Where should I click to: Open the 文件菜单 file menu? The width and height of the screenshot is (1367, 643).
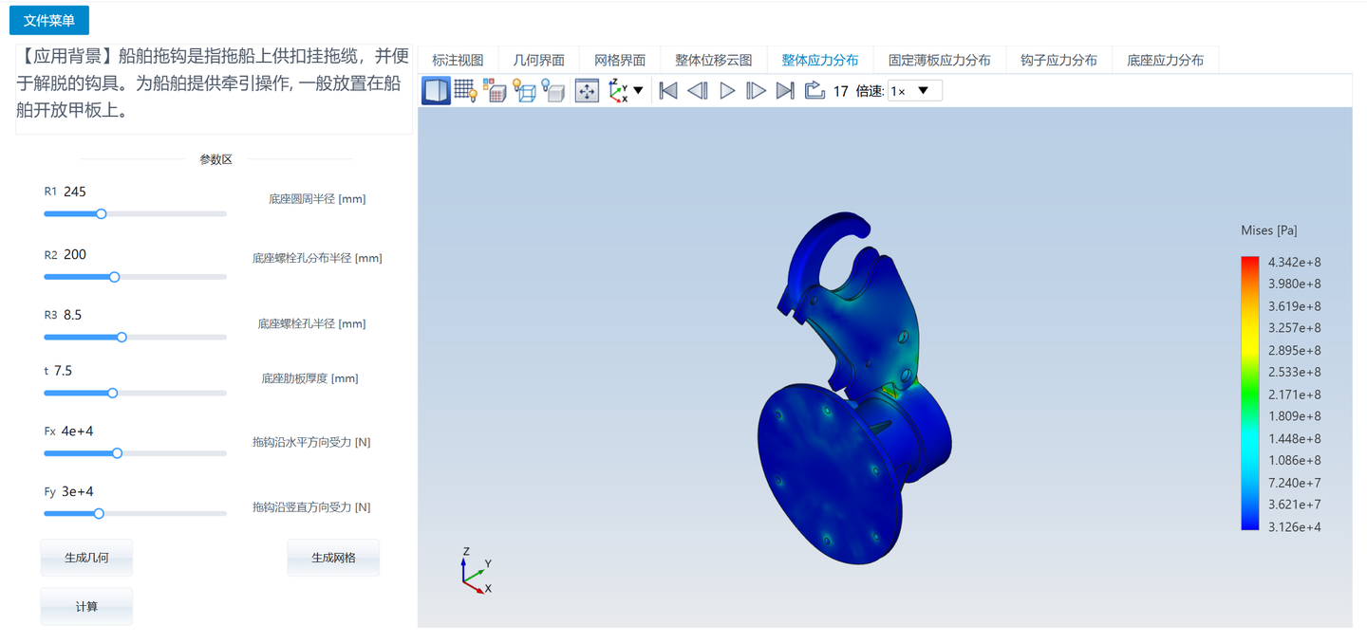48,20
